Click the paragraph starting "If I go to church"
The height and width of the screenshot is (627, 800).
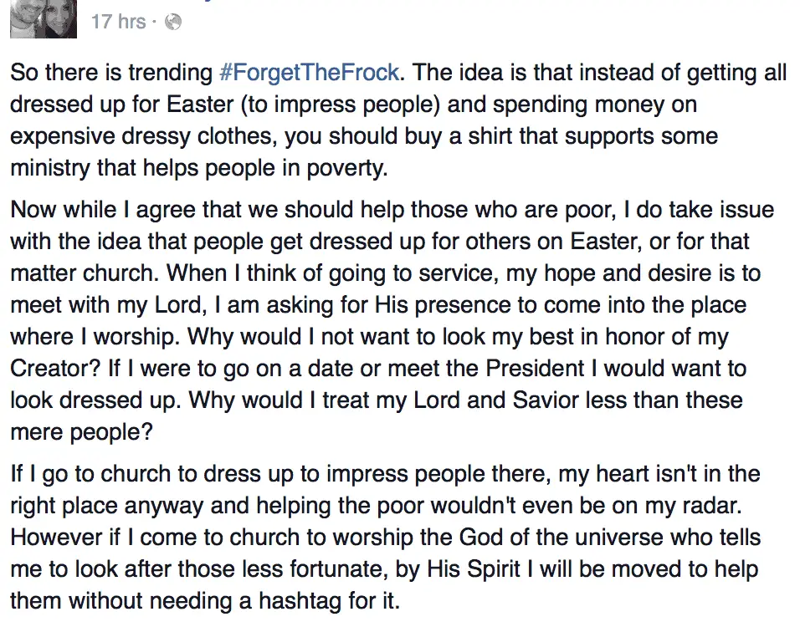pos(386,537)
